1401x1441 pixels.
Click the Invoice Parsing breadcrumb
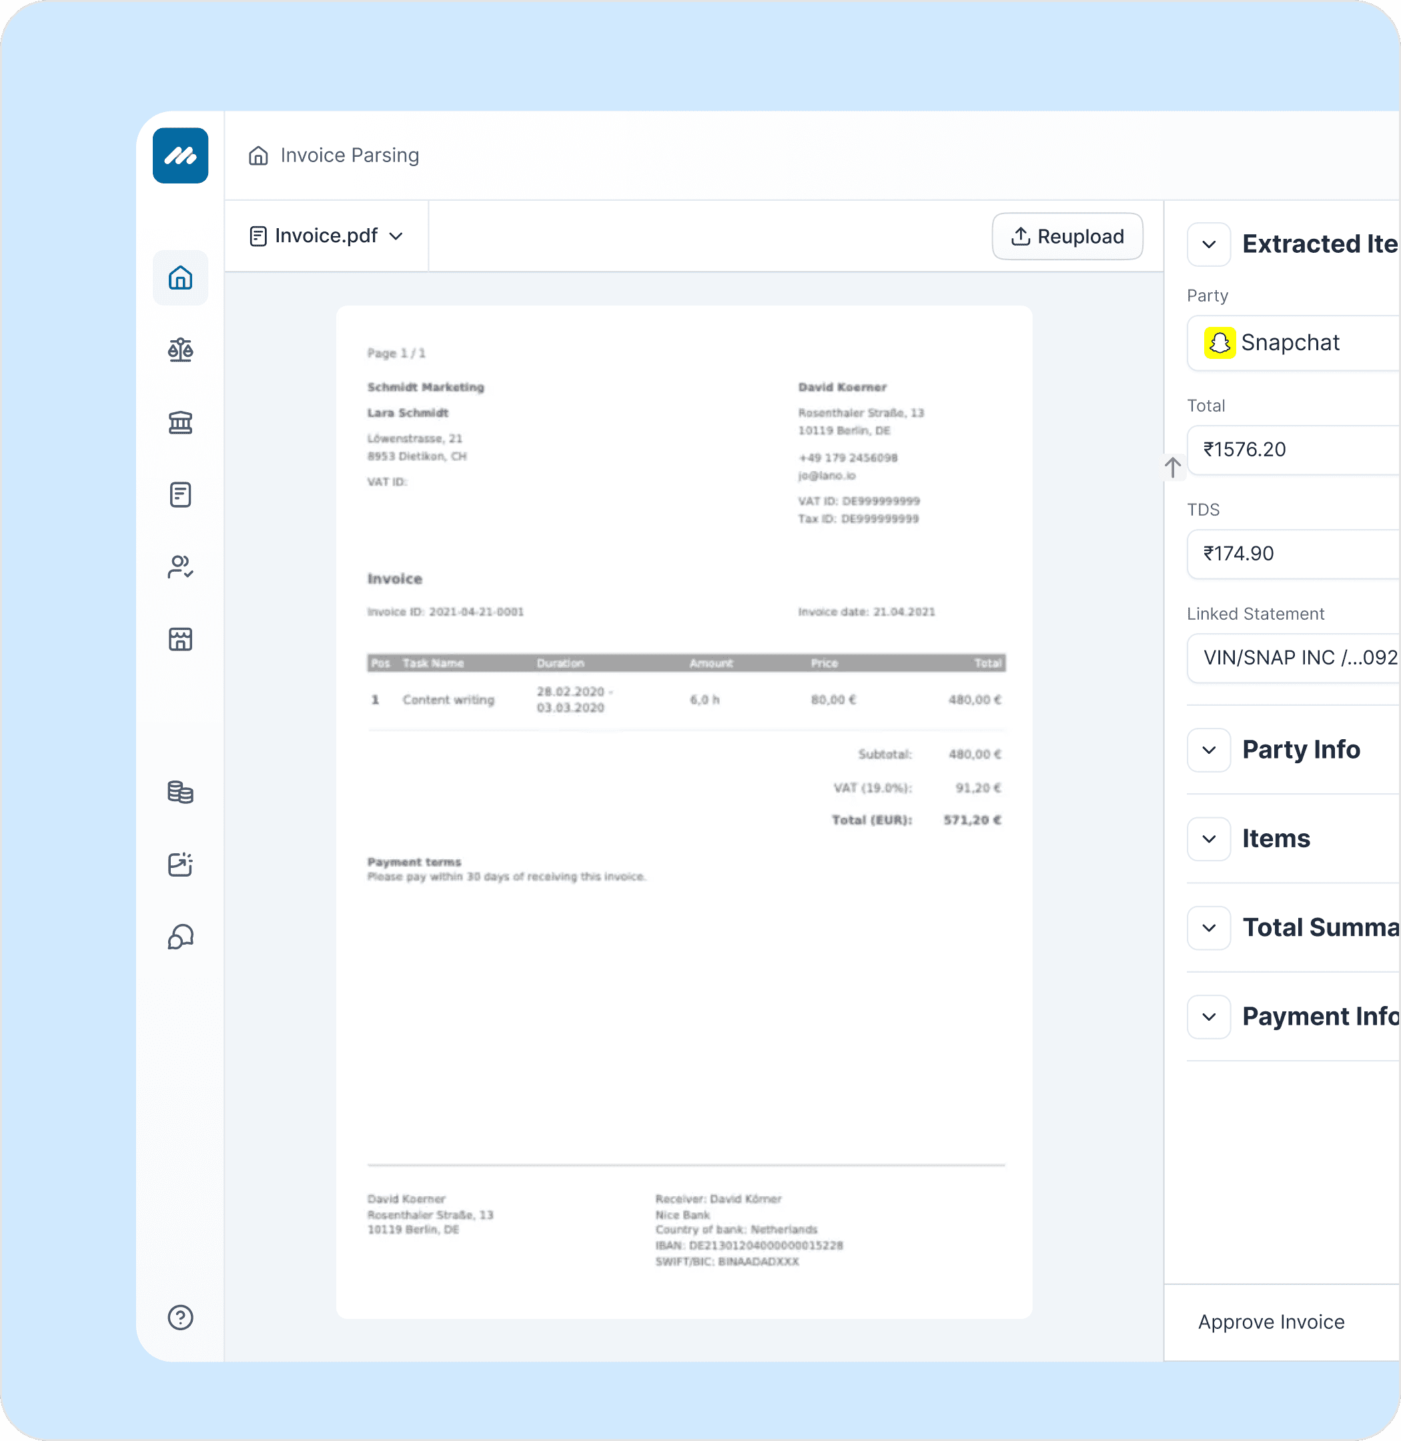349,155
